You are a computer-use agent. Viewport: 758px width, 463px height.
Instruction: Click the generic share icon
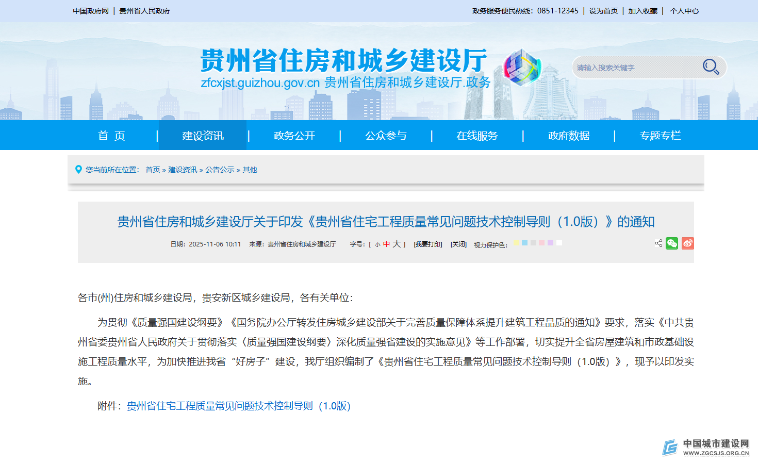(658, 243)
